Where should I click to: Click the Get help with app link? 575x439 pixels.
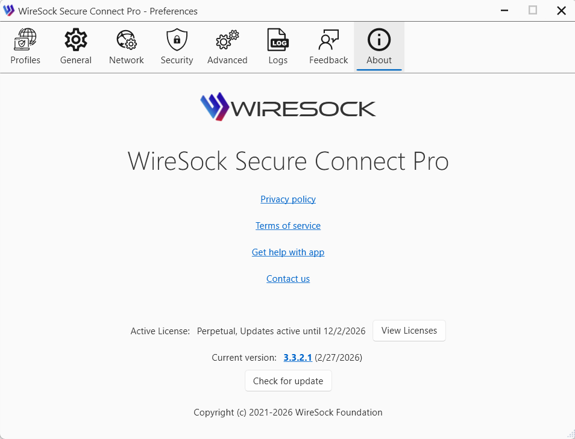click(288, 252)
